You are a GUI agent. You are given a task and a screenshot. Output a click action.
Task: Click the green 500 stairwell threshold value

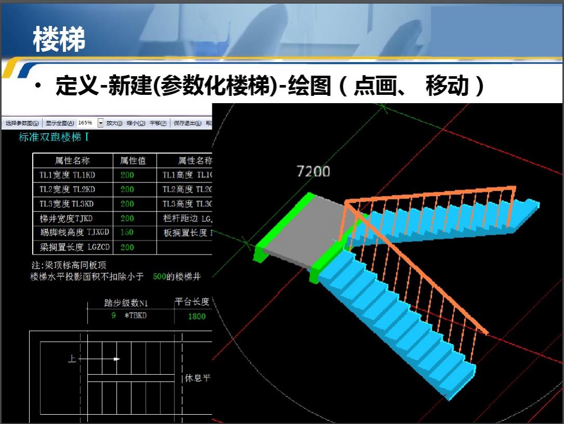pos(159,276)
